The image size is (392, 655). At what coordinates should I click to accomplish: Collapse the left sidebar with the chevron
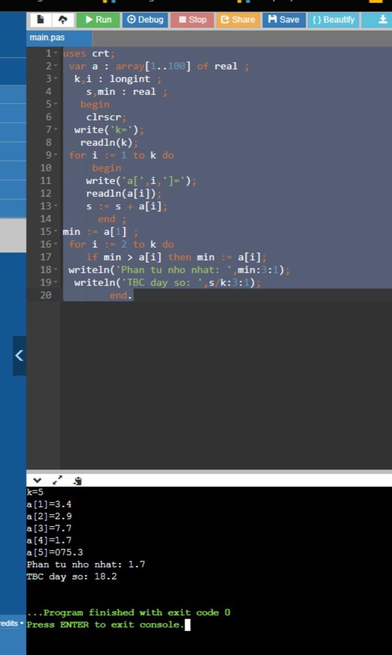tap(19, 355)
